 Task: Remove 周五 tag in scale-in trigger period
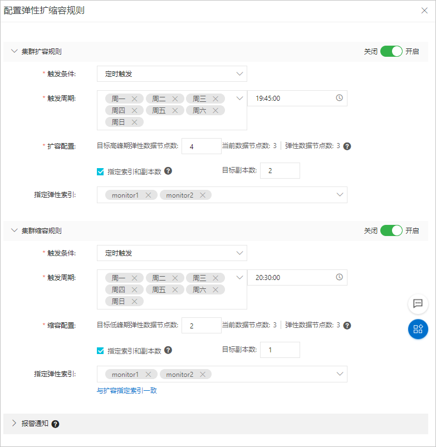point(175,290)
